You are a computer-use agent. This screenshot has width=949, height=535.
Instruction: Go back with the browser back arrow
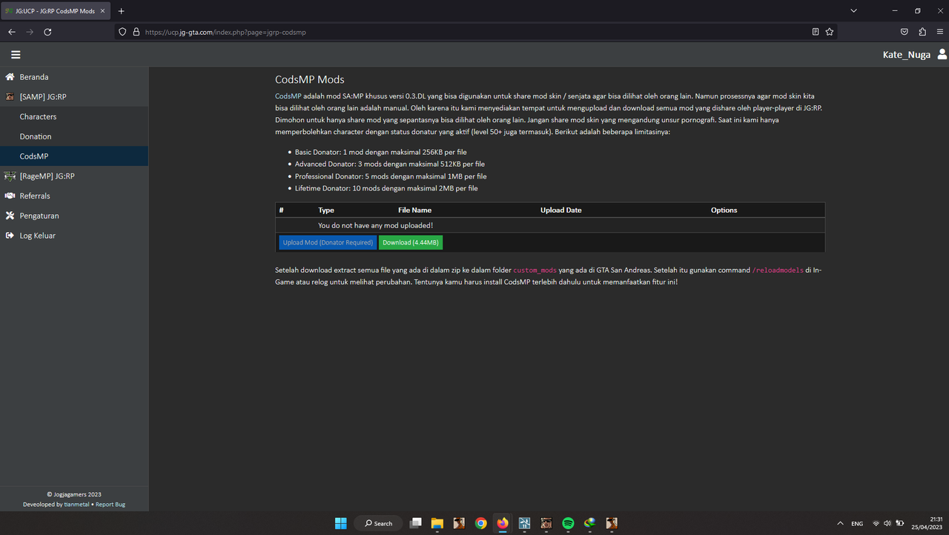(x=12, y=32)
